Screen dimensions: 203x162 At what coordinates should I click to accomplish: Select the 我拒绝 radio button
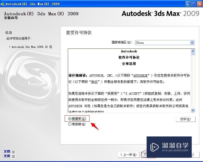(70, 124)
